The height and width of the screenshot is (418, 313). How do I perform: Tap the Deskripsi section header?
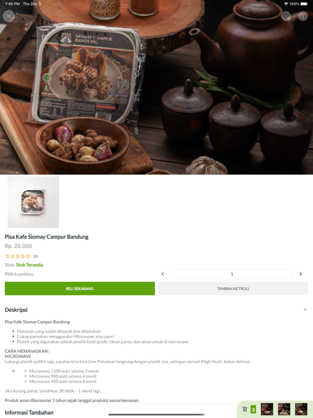(x=16, y=310)
